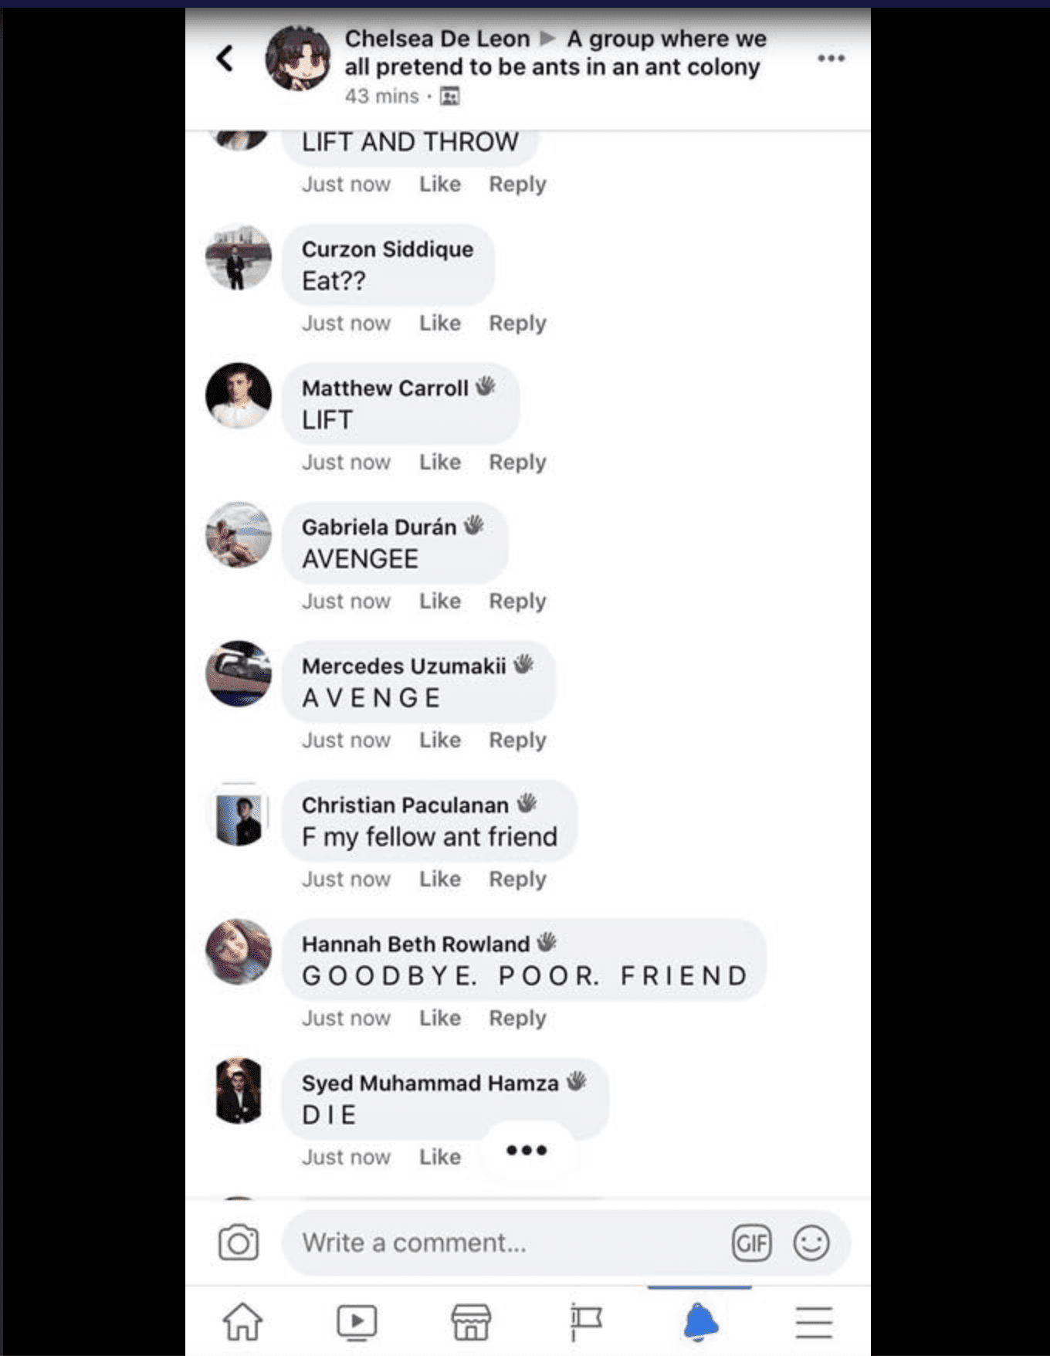Like Syed Muhammad Hamza's DIE comment

(x=440, y=1157)
